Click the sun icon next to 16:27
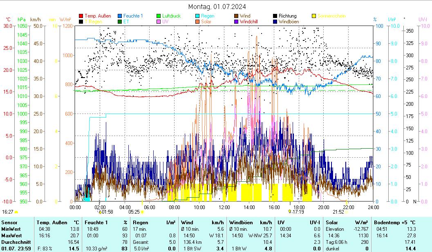432x252 pixels. point(16,212)
